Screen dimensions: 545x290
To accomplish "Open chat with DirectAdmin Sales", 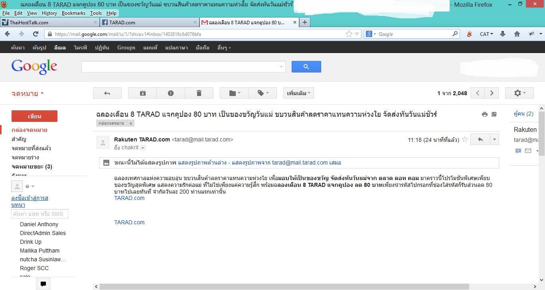I will coord(43,233).
